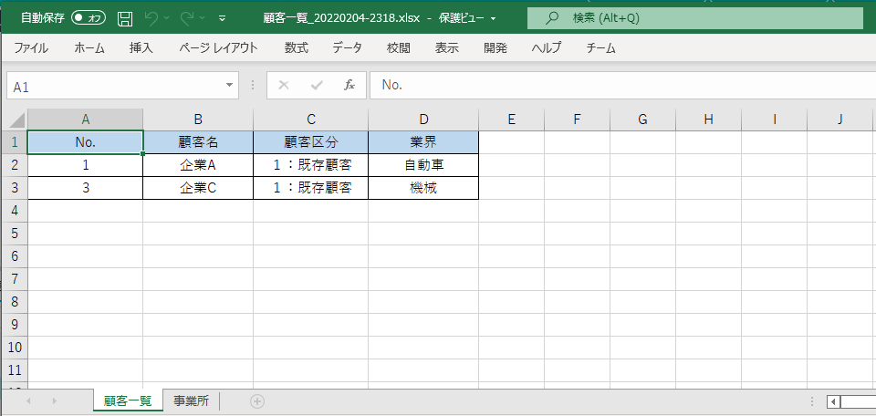This screenshot has width=876, height=416.
Task: Select row 3 header
Action: coord(15,188)
